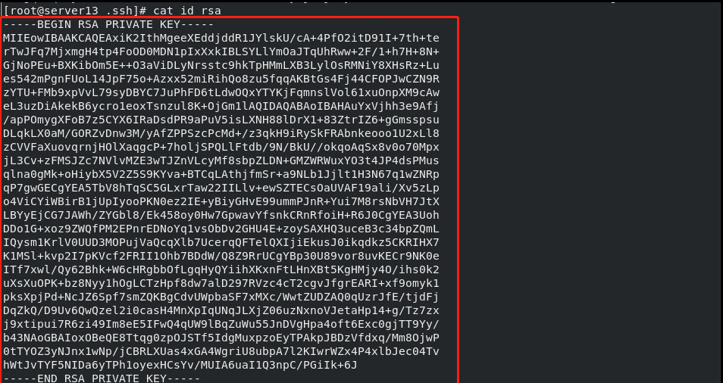Click the key line starting with jL3Cv+zFMSJZ

click(221, 160)
